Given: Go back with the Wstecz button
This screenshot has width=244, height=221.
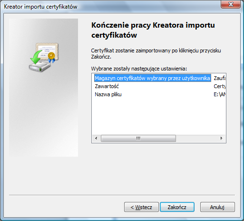Looking at the screenshot, I should (x=141, y=207).
